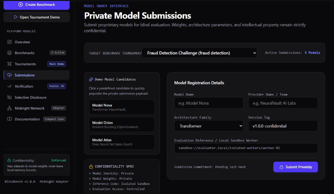Pick the Model Atlas candidate card
This screenshot has width=334, height=194.
pyautogui.click(x=122, y=142)
